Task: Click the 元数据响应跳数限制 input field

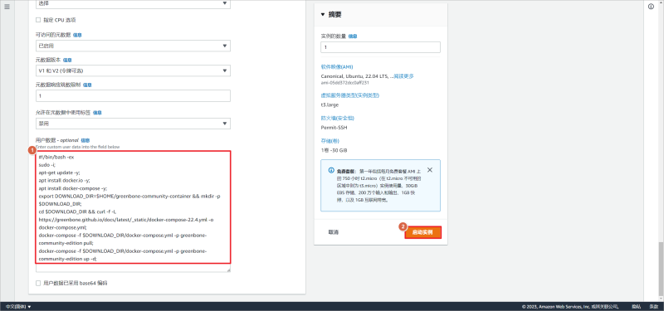Action: (133, 95)
